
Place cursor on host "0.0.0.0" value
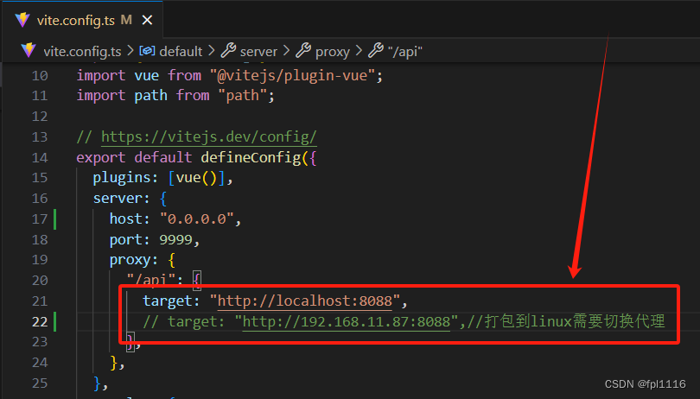(197, 218)
